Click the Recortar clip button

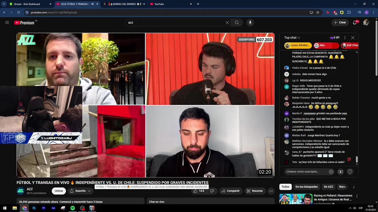tap(255, 191)
